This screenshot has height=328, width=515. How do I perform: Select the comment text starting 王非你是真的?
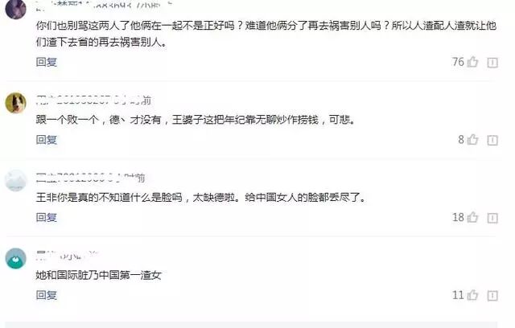200,197
